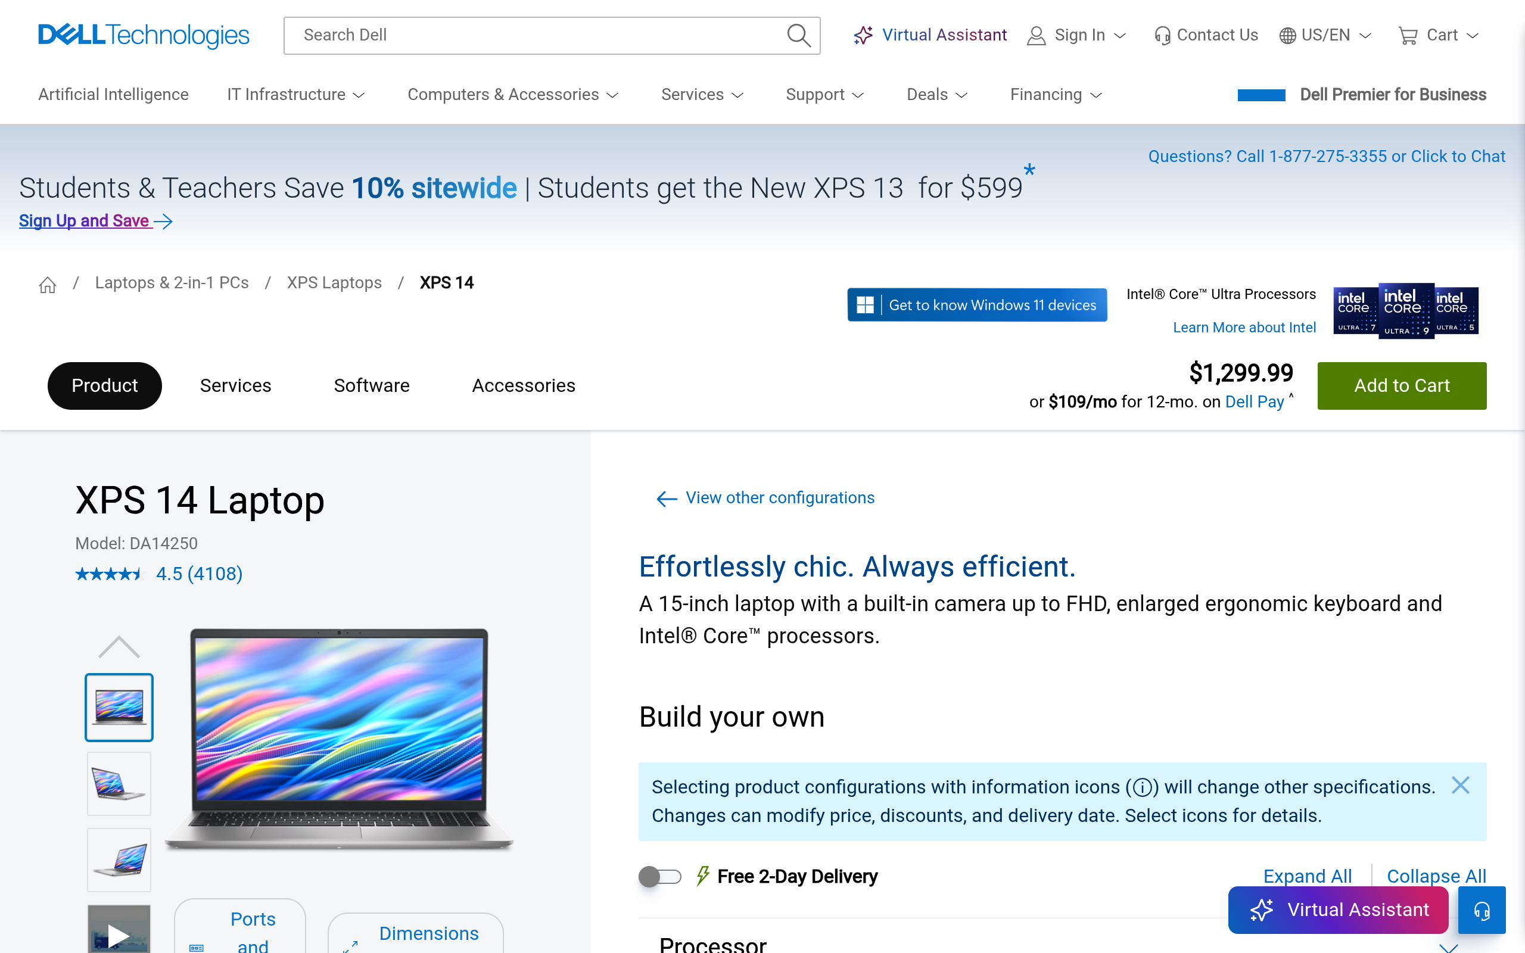Click Add to Cart button

pos(1402,386)
